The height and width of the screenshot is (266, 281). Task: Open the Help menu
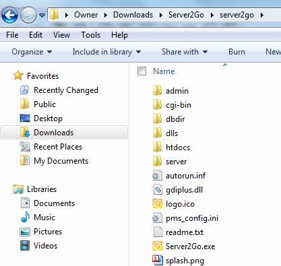[119, 35]
